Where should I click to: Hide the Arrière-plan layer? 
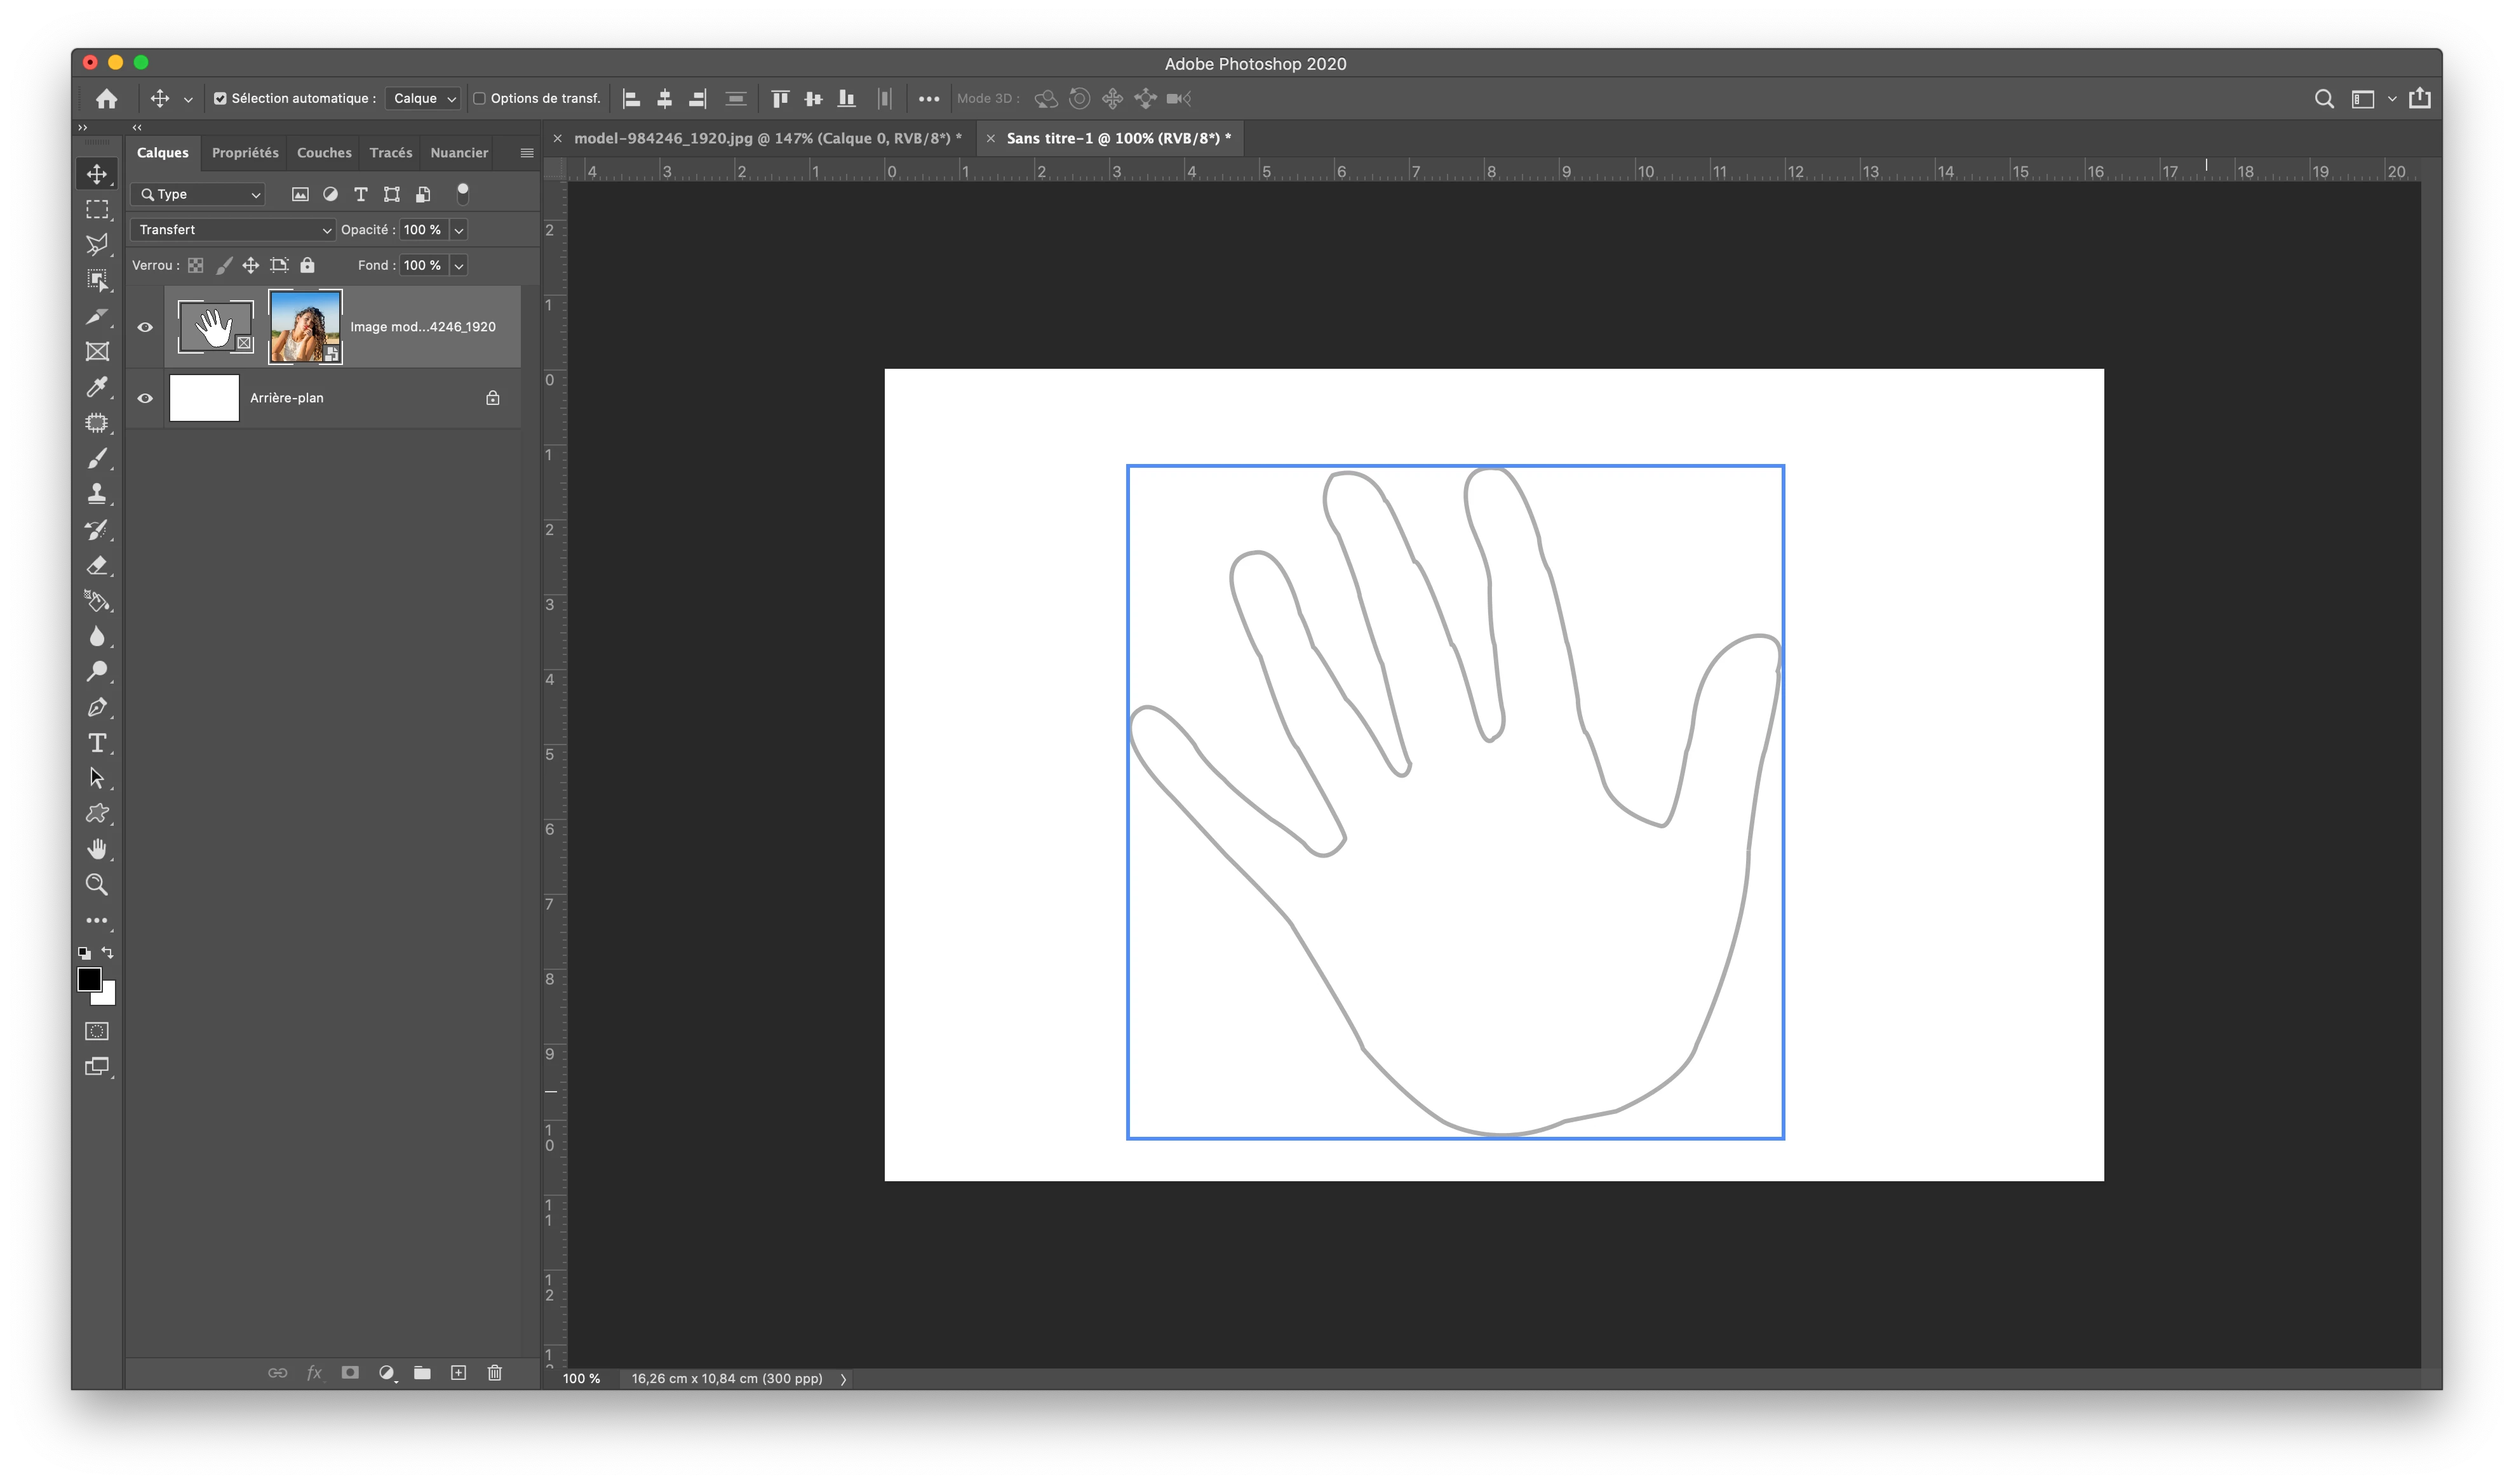(x=145, y=398)
